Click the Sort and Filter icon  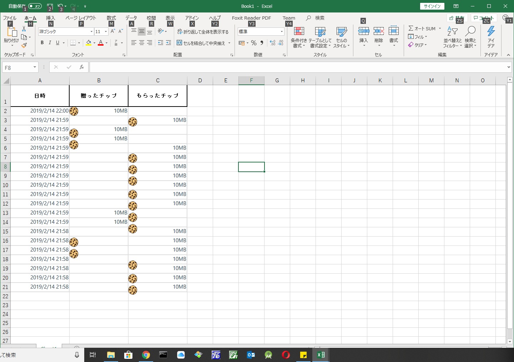point(452,32)
